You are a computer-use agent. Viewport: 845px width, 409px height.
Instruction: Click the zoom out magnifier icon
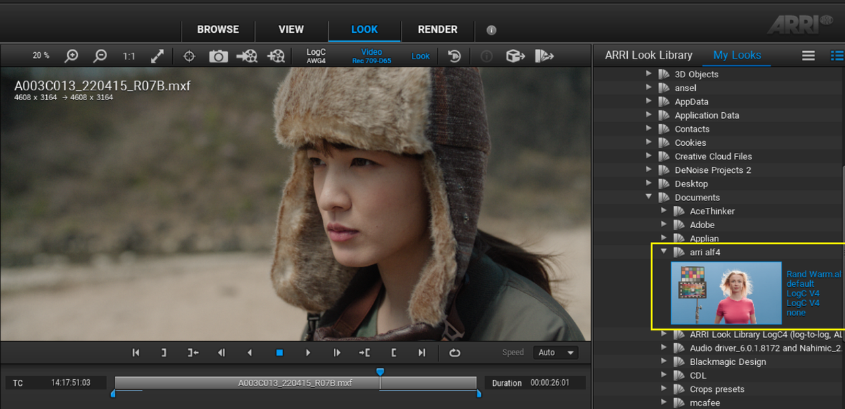(100, 56)
